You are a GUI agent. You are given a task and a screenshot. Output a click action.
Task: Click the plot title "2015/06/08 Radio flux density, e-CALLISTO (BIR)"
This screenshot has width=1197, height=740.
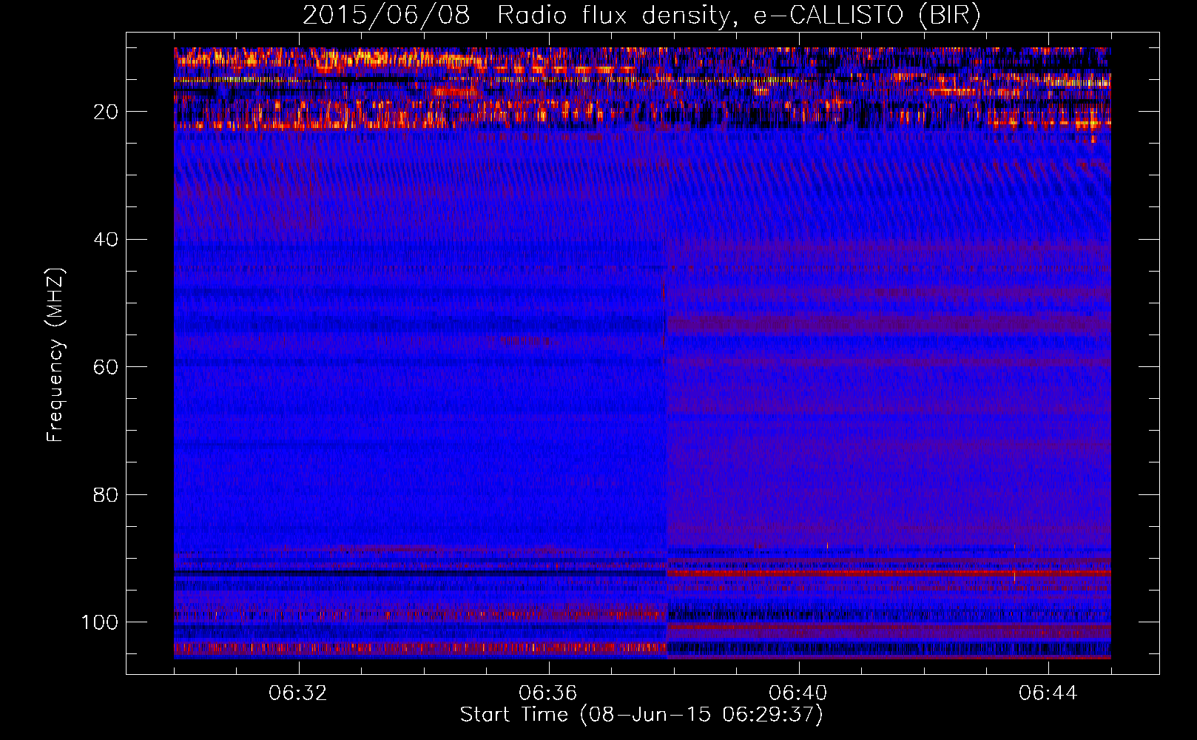click(641, 16)
